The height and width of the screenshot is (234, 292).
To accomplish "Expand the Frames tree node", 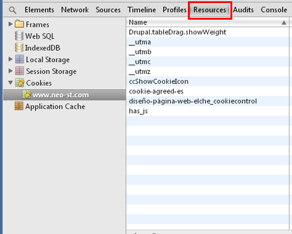I will coord(10,24).
